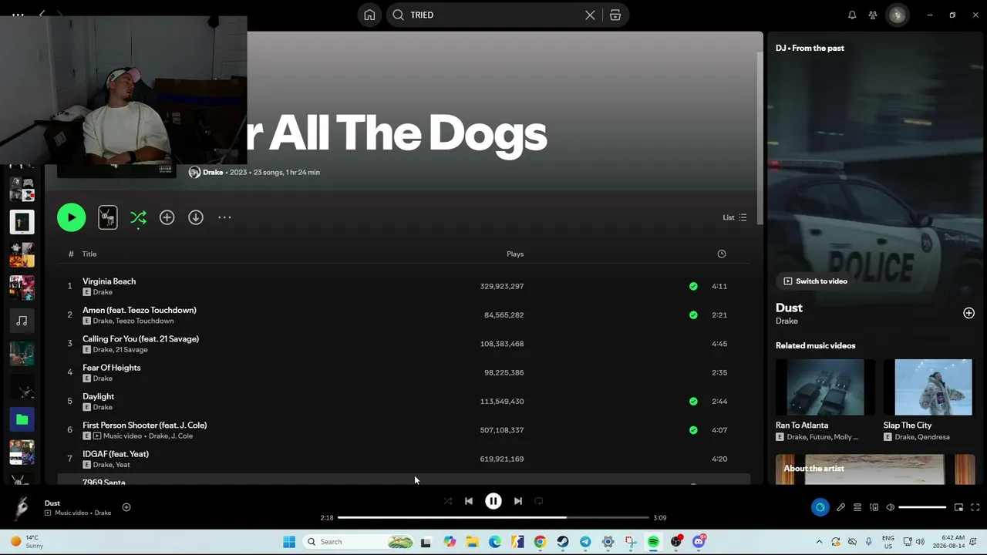This screenshot has width=987, height=555.
Task: Toggle the Now Playing view button
Action: (820, 507)
